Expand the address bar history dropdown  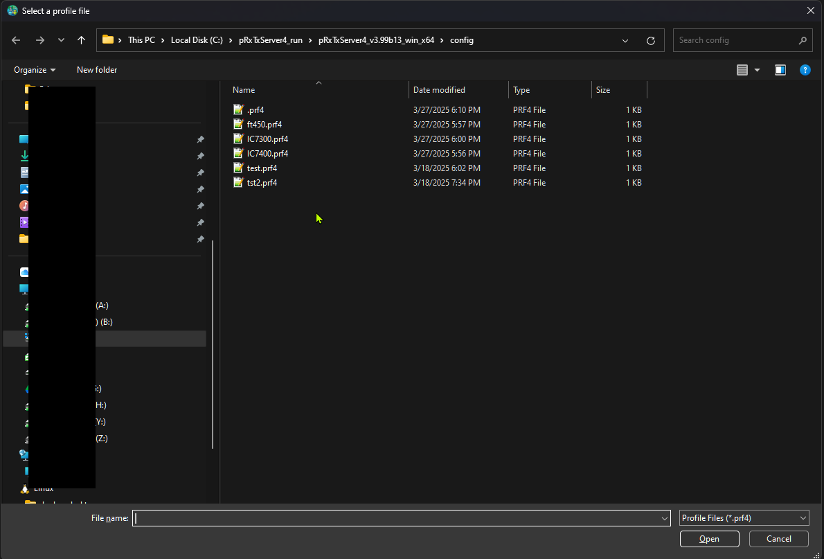pos(625,41)
